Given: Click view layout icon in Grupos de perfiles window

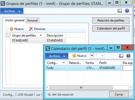Looking at the screenshot, I should coord(120,11).
